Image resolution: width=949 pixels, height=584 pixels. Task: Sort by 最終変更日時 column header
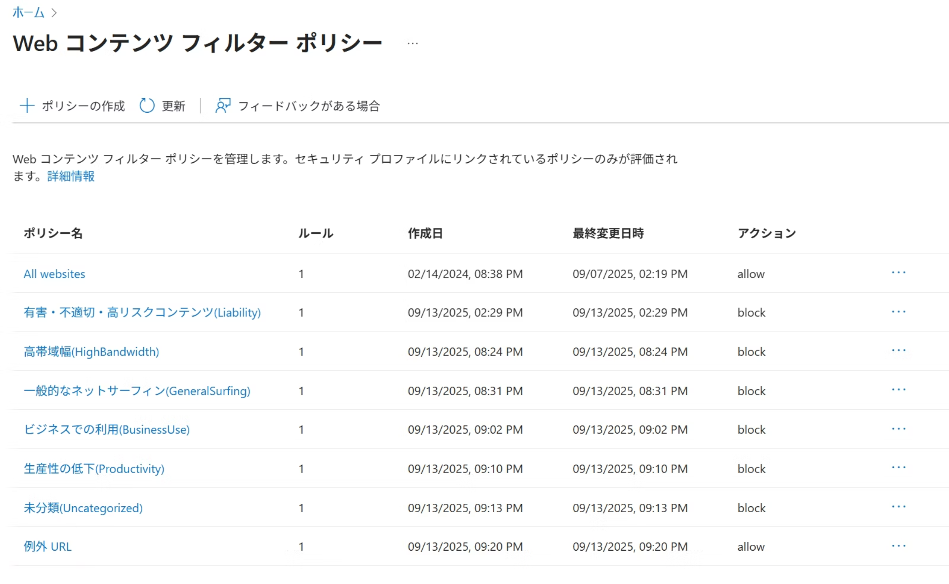(x=608, y=233)
